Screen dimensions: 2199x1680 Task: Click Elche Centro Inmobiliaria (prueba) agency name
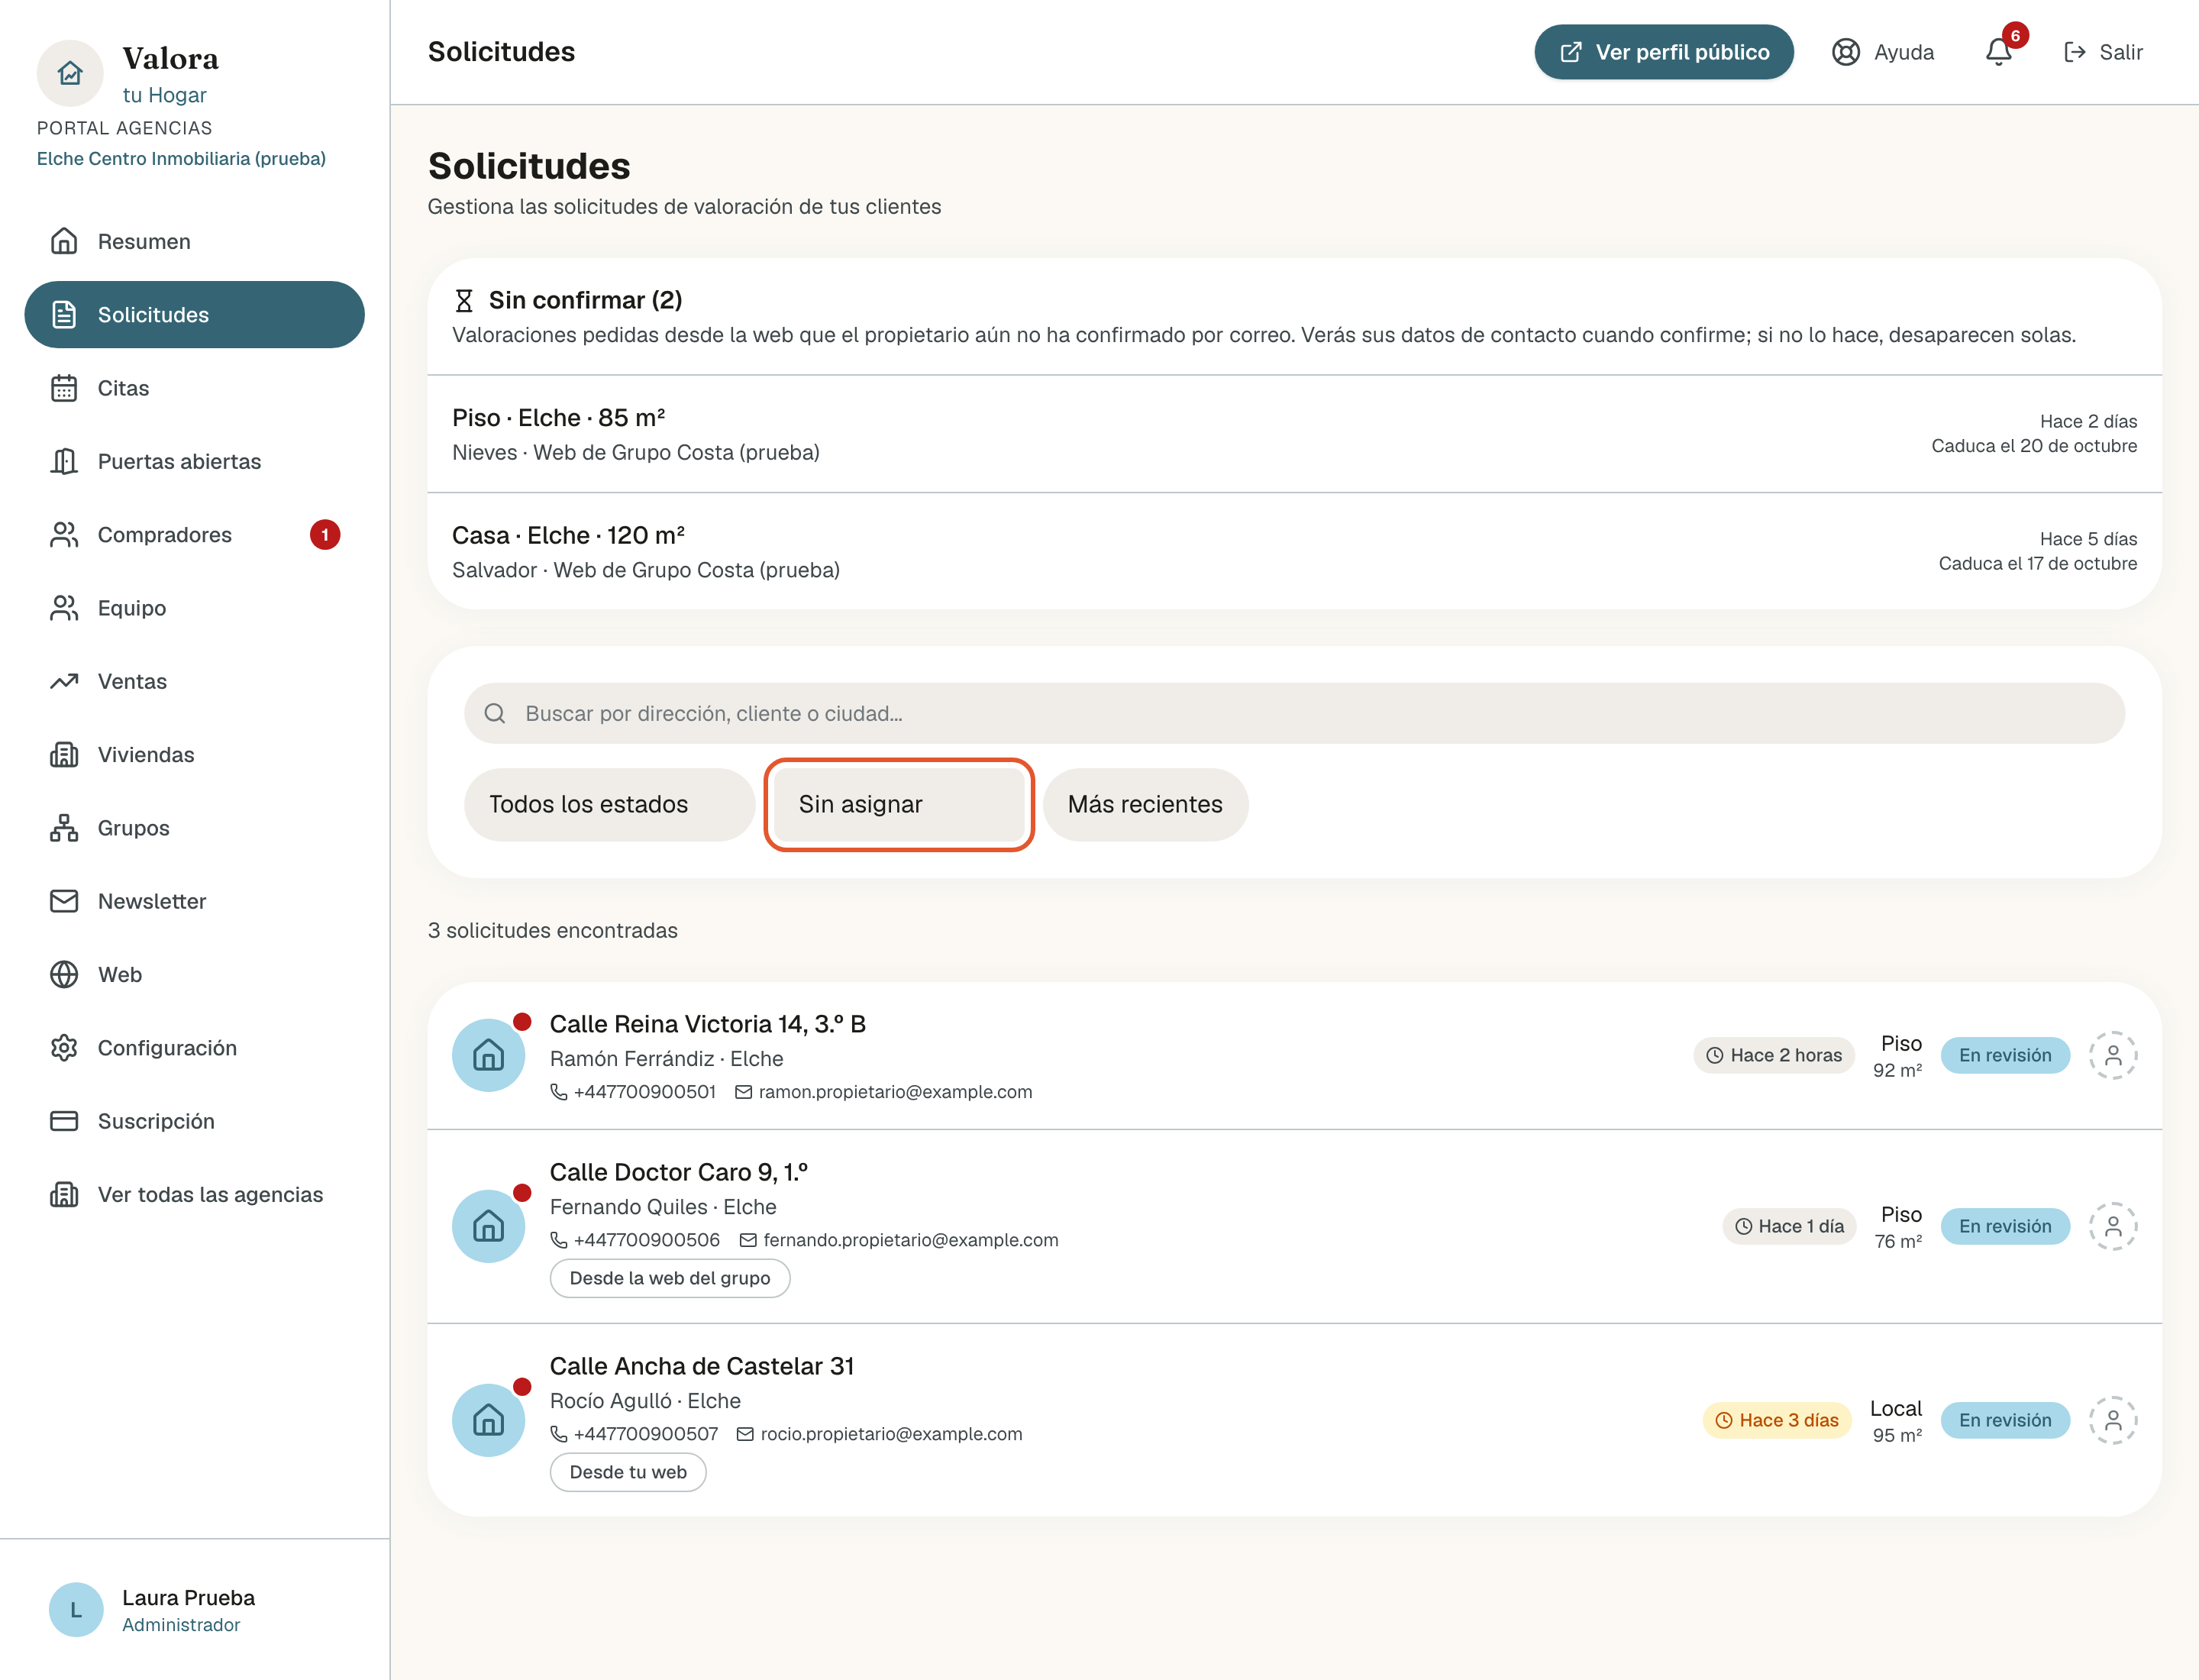click(181, 158)
